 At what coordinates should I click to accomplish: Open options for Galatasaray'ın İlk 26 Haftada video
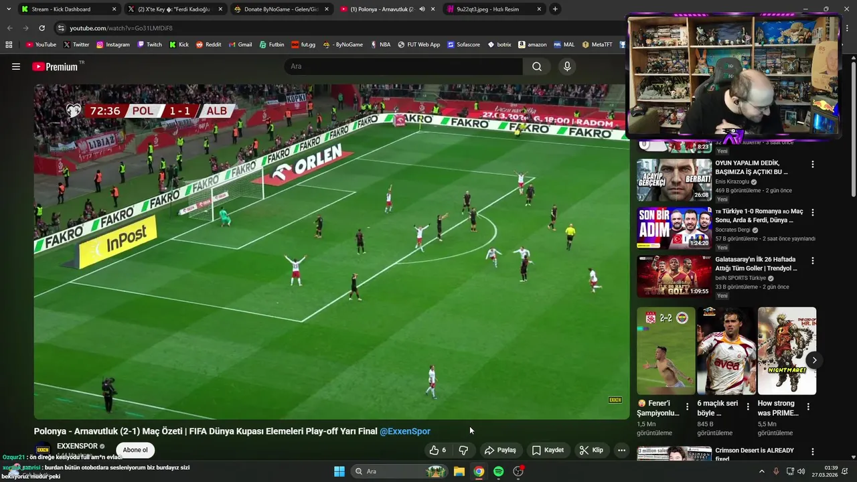[813, 260]
